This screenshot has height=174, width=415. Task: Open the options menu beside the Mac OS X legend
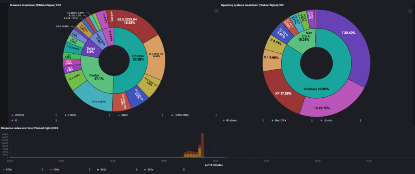[x=312, y=120]
